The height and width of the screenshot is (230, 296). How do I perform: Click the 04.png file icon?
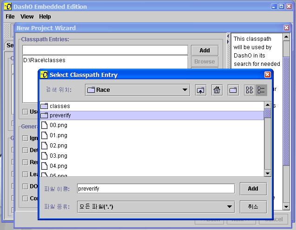44,166
